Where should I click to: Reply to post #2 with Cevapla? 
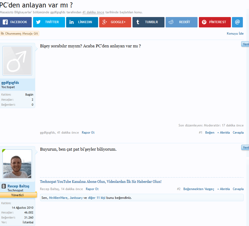coord(238,189)
